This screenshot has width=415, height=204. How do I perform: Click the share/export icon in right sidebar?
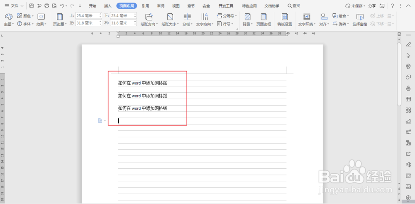coord(408,154)
